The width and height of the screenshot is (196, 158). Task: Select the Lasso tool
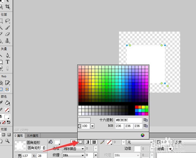(8, 21)
